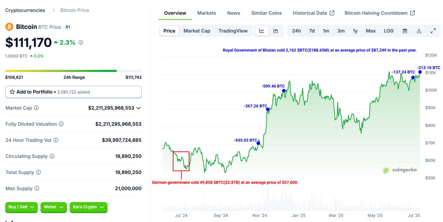This screenshot has height=222, width=443.
Task: Show the Market Cap info tooltip icon
Action: point(37,108)
